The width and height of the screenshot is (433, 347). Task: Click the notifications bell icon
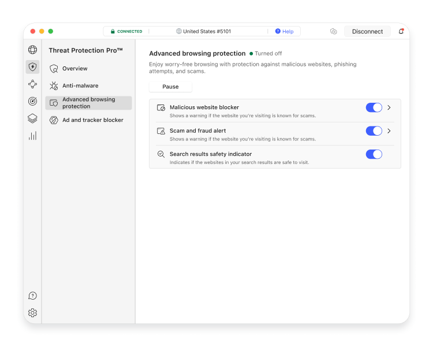tap(401, 31)
